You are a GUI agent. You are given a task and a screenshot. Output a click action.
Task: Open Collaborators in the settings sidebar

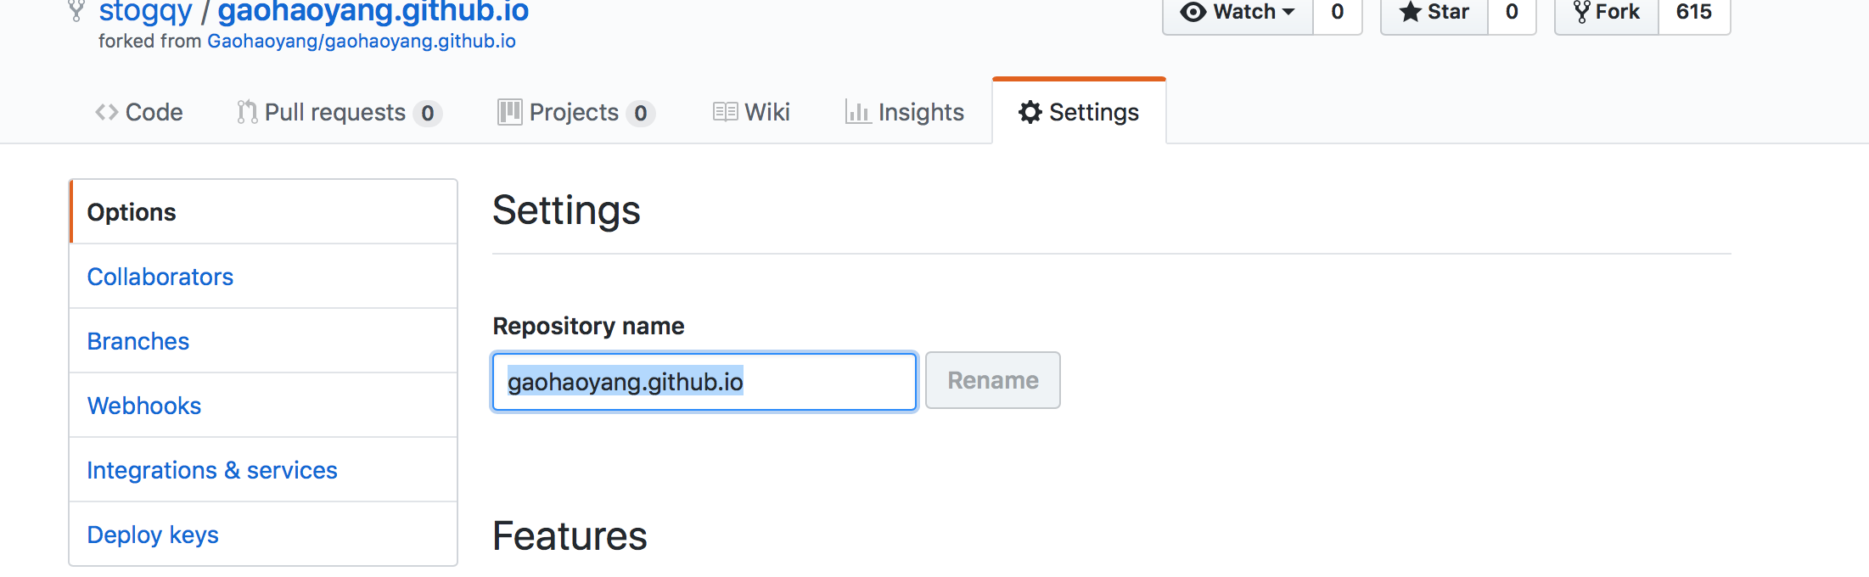(160, 277)
